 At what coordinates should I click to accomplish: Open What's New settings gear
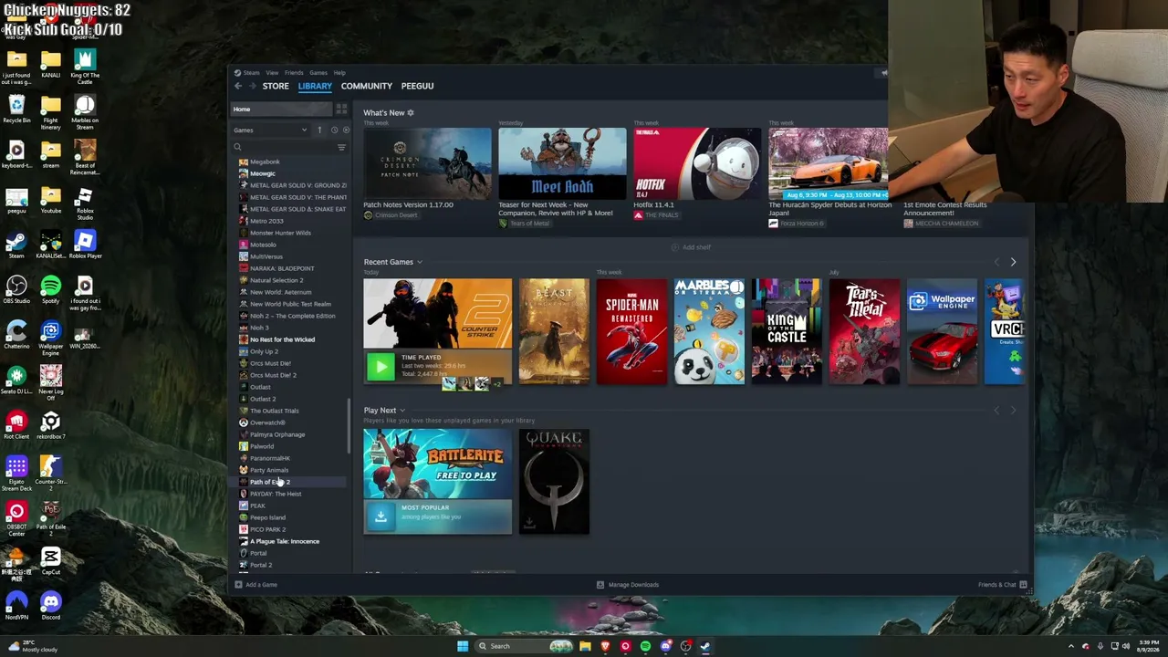(x=411, y=113)
